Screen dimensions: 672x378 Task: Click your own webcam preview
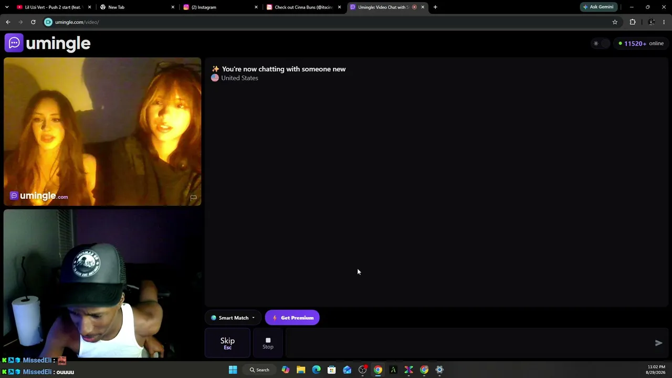(x=102, y=283)
